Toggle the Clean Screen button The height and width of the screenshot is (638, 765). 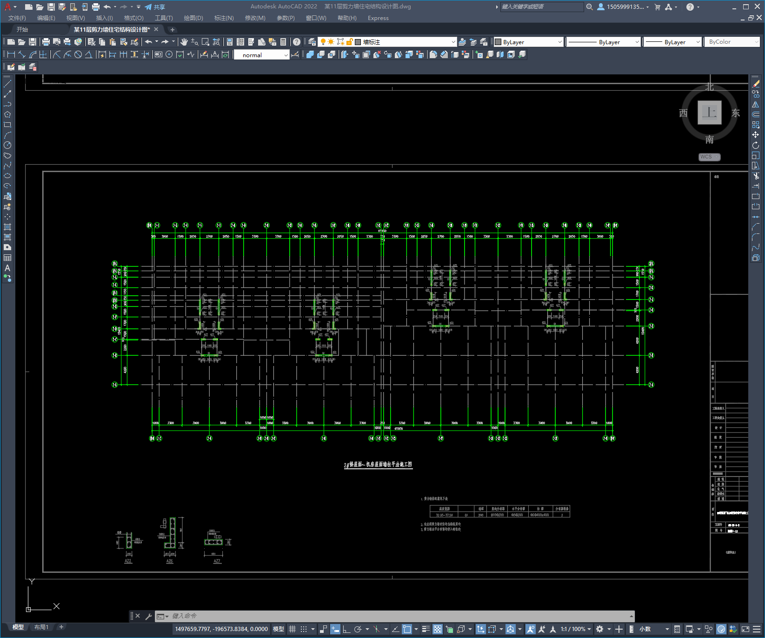[745, 629]
